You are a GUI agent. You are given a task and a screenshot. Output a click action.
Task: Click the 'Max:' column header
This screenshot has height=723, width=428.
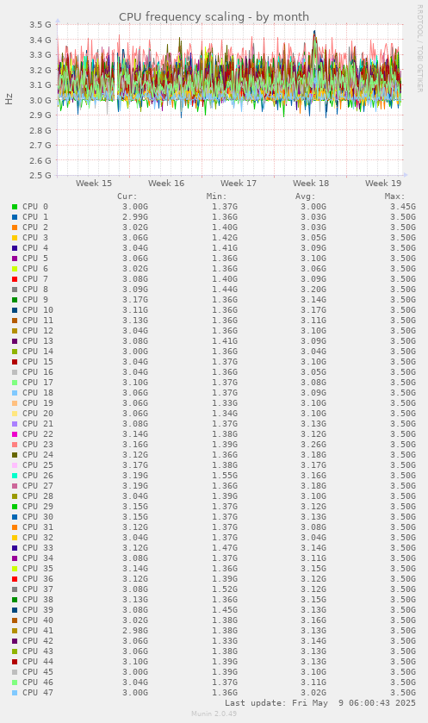[394, 196]
